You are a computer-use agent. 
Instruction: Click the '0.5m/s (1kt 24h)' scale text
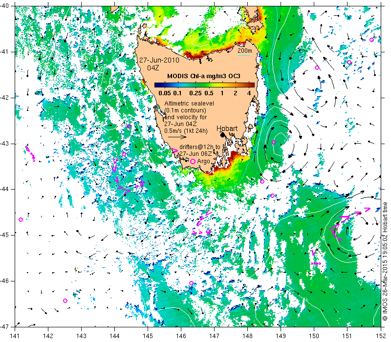pyautogui.click(x=186, y=130)
